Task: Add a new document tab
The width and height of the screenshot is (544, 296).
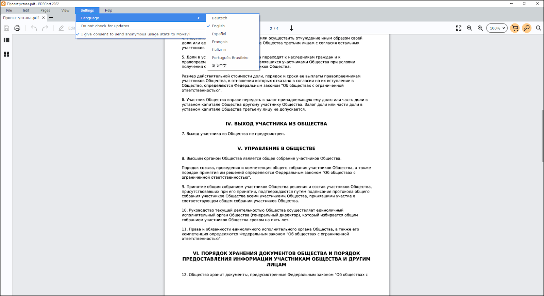Action: click(x=51, y=18)
